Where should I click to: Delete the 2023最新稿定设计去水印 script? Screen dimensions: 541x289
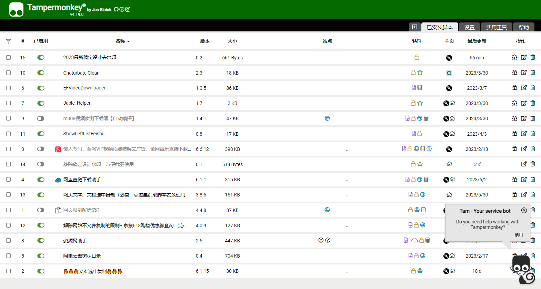point(533,57)
